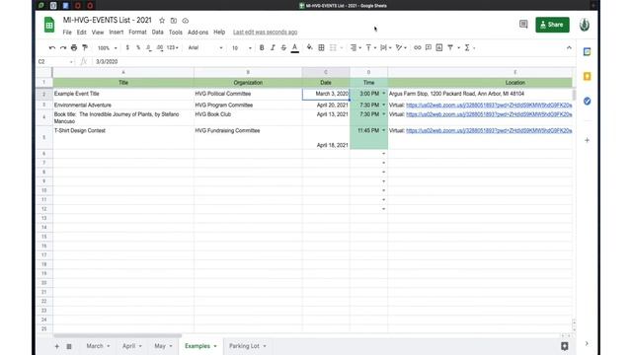The image size is (632, 355).
Task: Open vertical align dropdown
Action: point(370,47)
